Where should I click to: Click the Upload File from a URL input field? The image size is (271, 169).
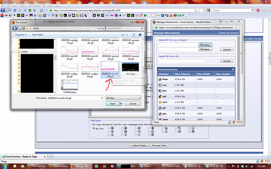(x=181, y=61)
